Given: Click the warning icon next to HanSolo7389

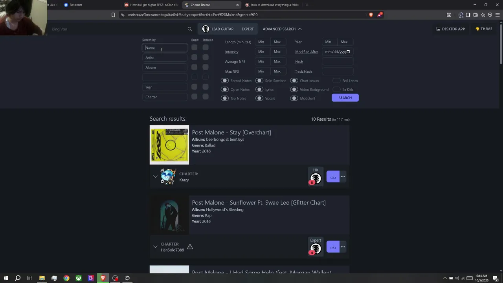Looking at the screenshot, I should pyautogui.click(x=190, y=247).
